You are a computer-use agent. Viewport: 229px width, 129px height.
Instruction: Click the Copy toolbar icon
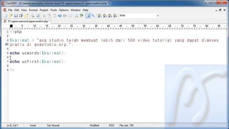click(49, 16)
